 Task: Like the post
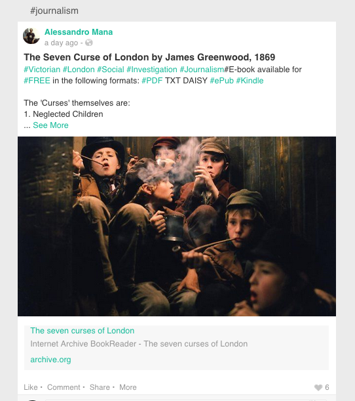[31, 387]
